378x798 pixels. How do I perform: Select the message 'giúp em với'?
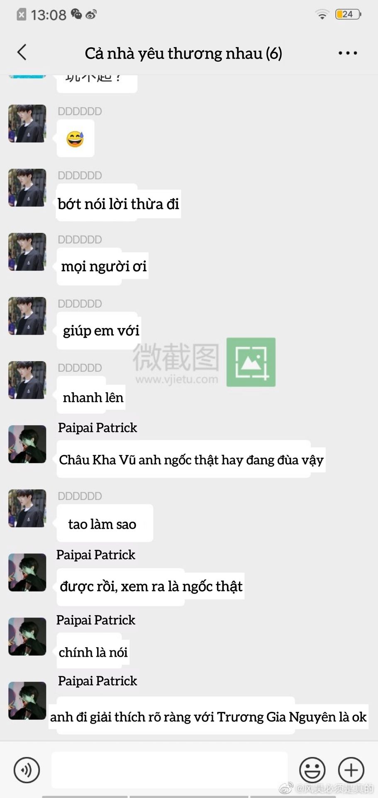tap(101, 330)
